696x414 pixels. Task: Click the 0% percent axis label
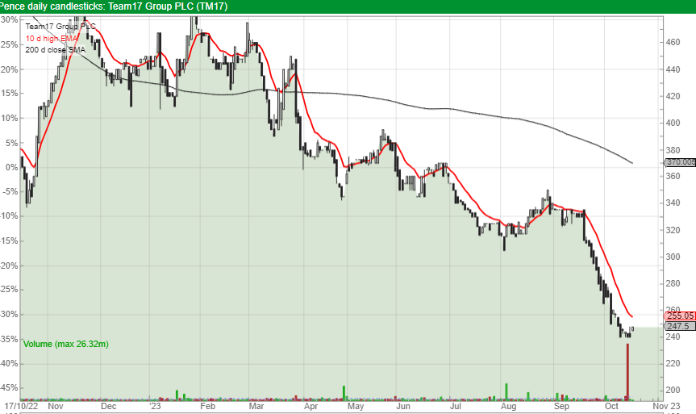click(x=12, y=167)
